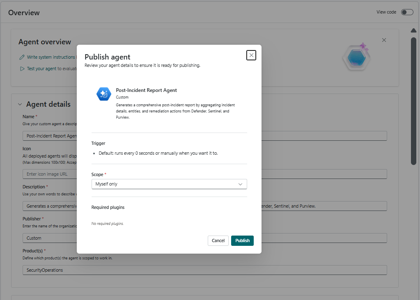This screenshot has width=420, height=300.
Task: Click the No required plugins text
Action: (x=108, y=223)
